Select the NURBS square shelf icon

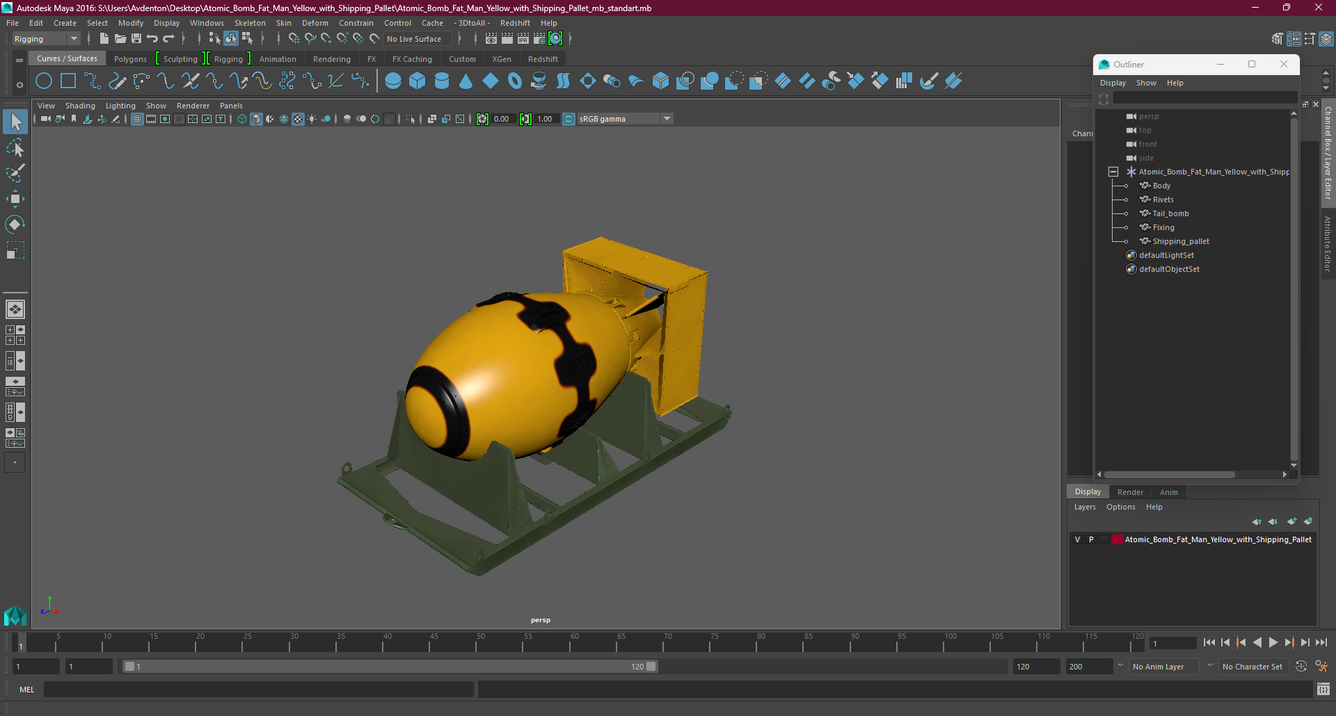(68, 81)
